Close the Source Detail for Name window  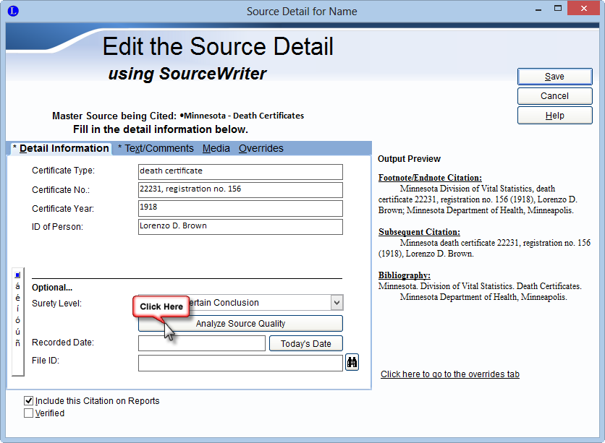tap(583, 9)
